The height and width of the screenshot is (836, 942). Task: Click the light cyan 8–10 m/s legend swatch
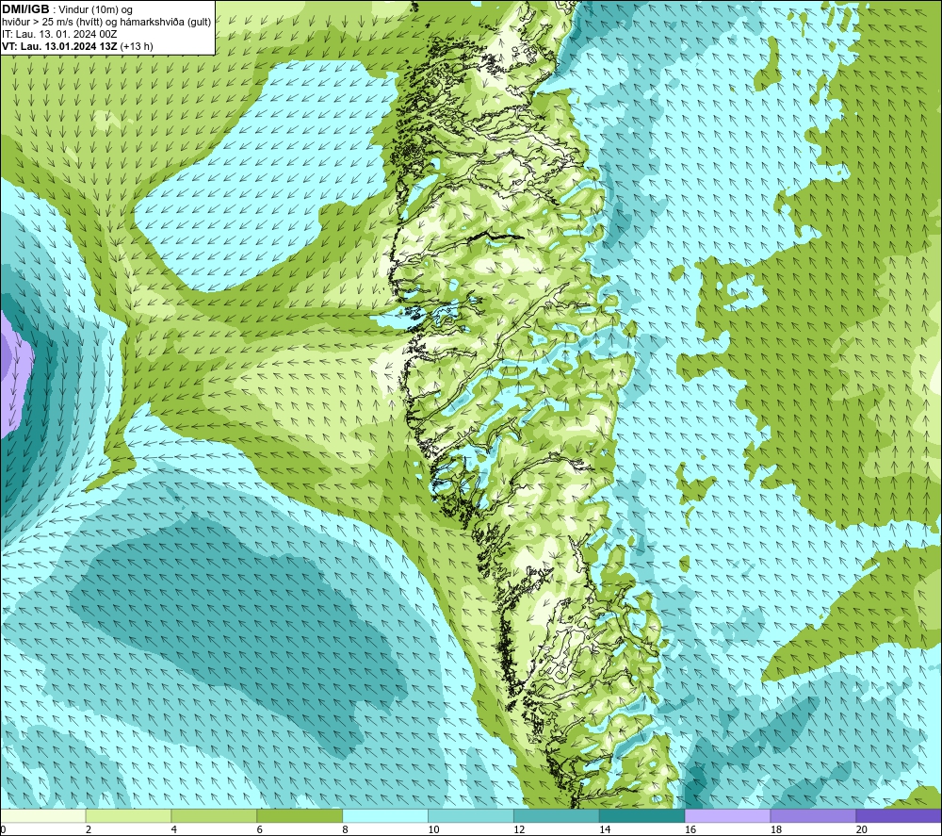tap(385, 815)
